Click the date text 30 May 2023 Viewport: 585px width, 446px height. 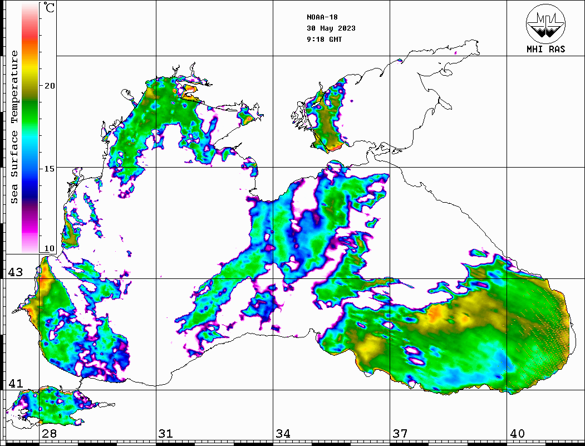(x=331, y=28)
